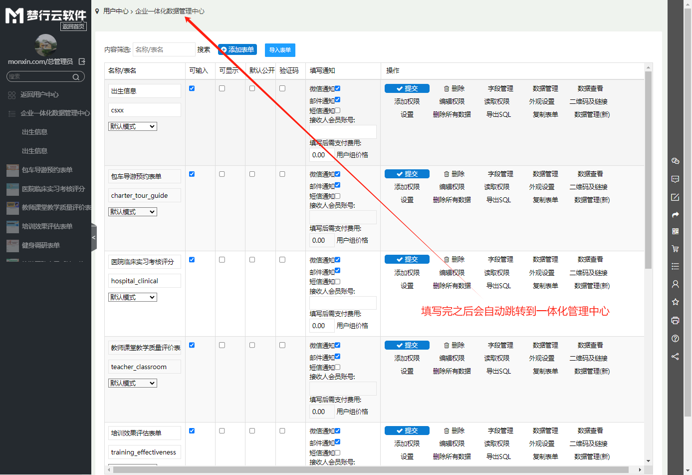The image size is (692, 475).
Task: Click 导出SQL for 医院临床实习考核评分 row
Action: pos(498,286)
